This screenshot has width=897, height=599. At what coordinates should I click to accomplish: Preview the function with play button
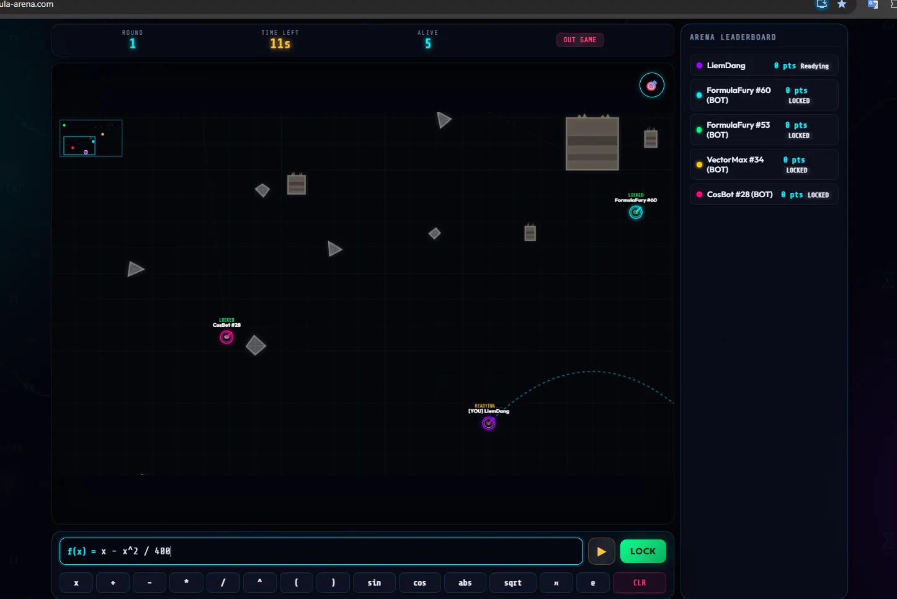point(602,551)
